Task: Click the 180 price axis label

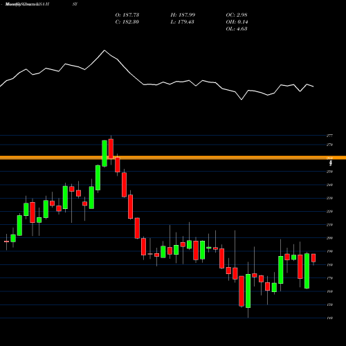Action: [329, 265]
